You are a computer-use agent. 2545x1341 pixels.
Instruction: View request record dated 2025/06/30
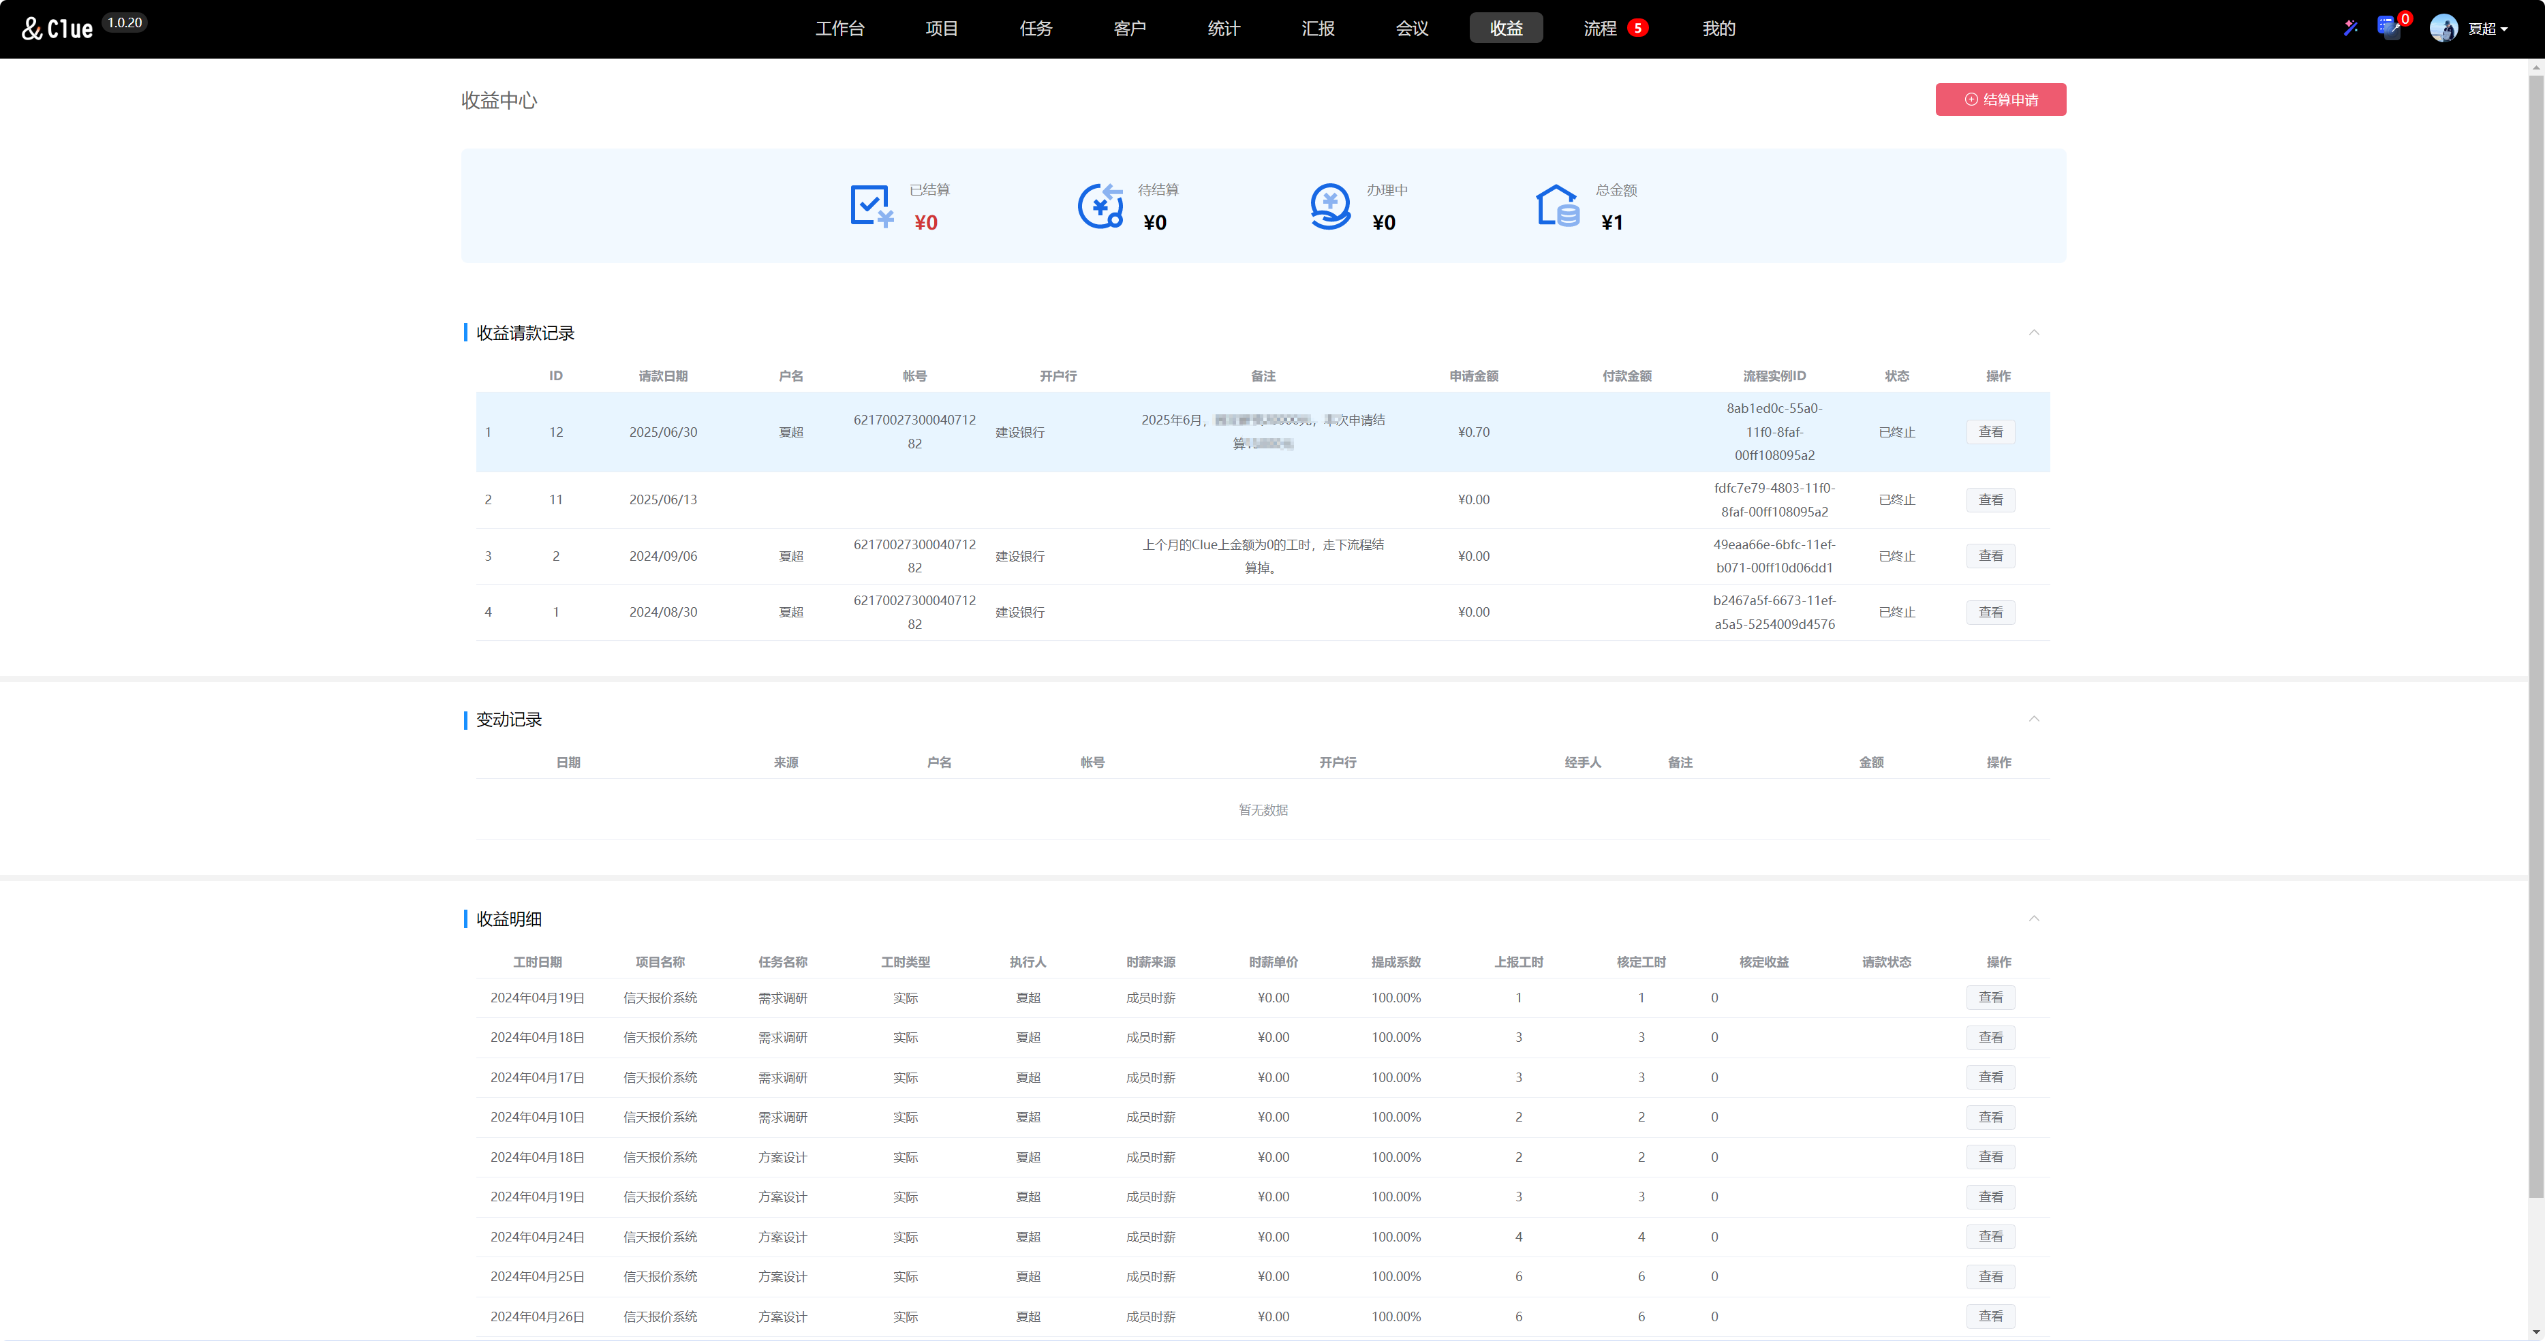click(1990, 432)
